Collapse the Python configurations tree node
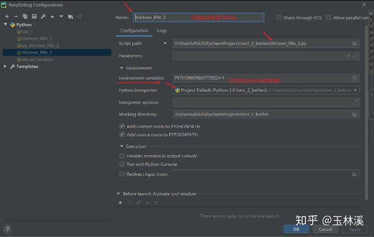 point(6,24)
